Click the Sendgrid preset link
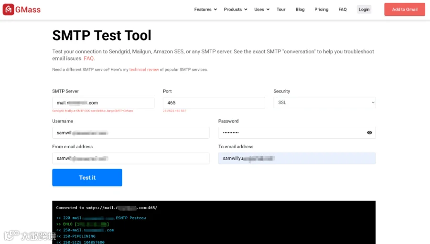 point(58,111)
